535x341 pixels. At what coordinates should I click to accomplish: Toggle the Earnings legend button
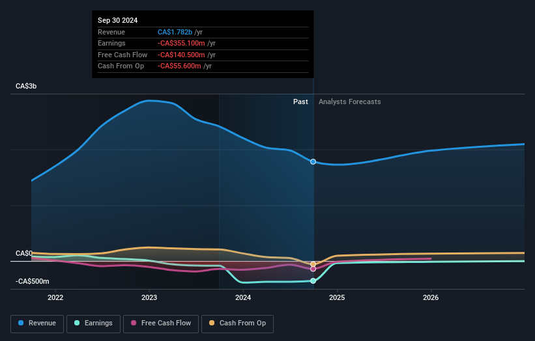click(x=93, y=323)
